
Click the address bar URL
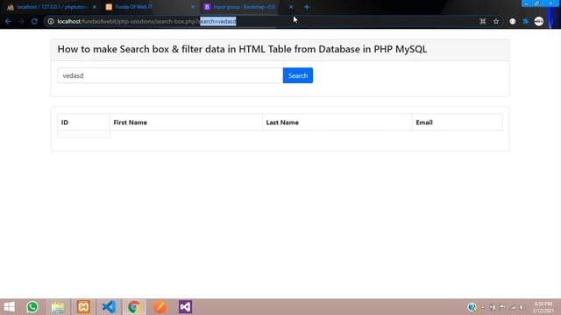pos(146,21)
